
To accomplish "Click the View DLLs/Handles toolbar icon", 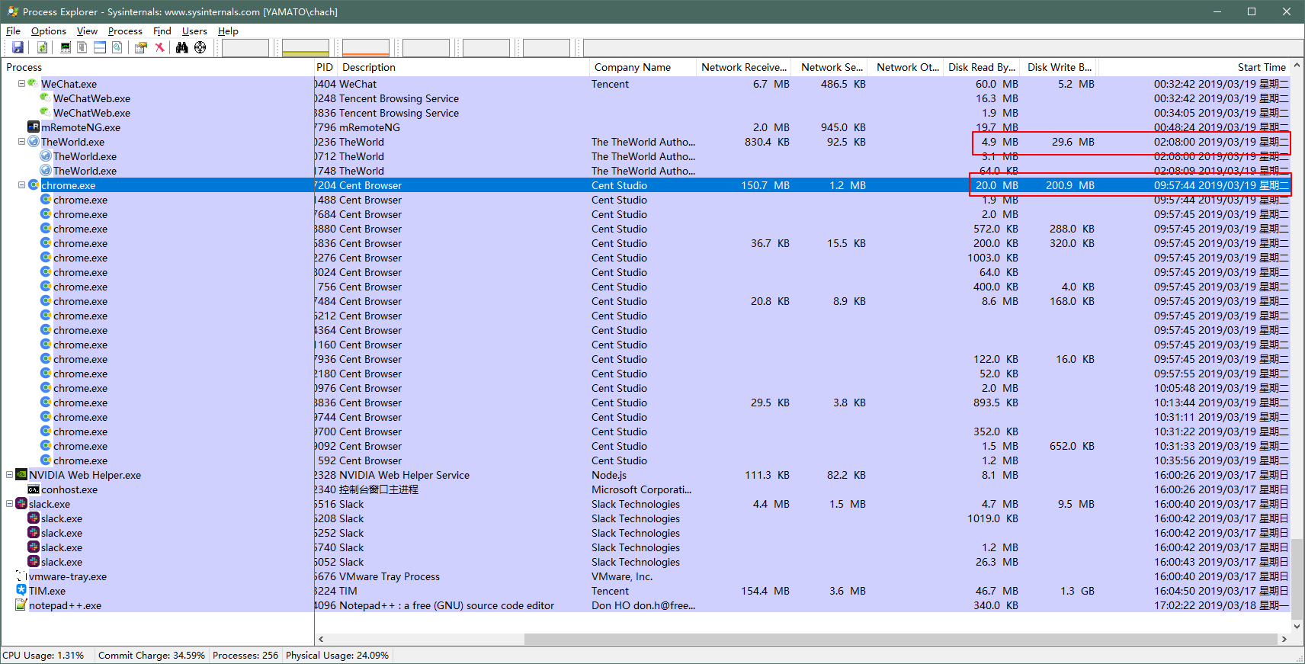I will [x=117, y=47].
